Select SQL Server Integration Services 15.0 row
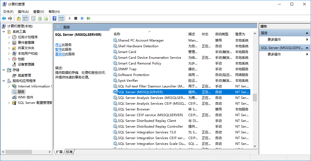This screenshot has height=161, width=311. 181,132
